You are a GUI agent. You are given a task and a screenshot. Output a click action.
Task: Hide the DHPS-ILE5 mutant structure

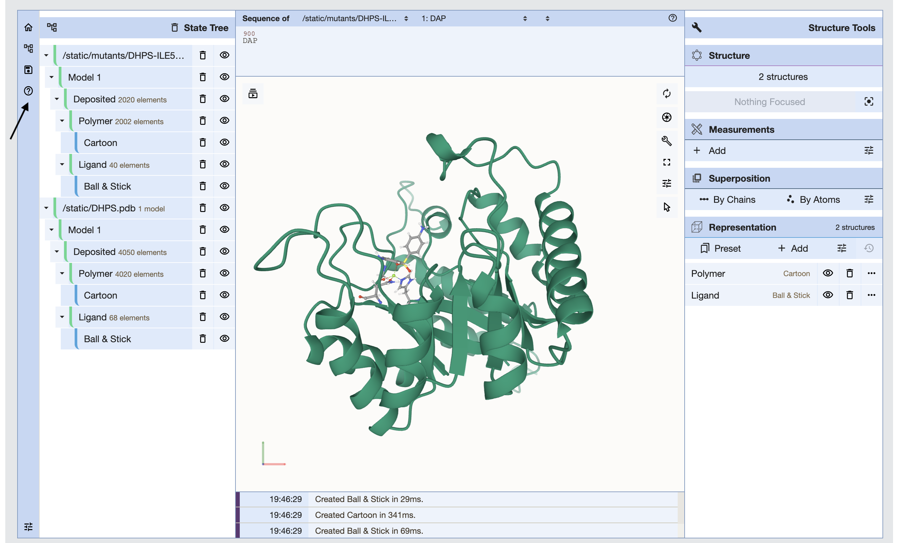pyautogui.click(x=225, y=55)
